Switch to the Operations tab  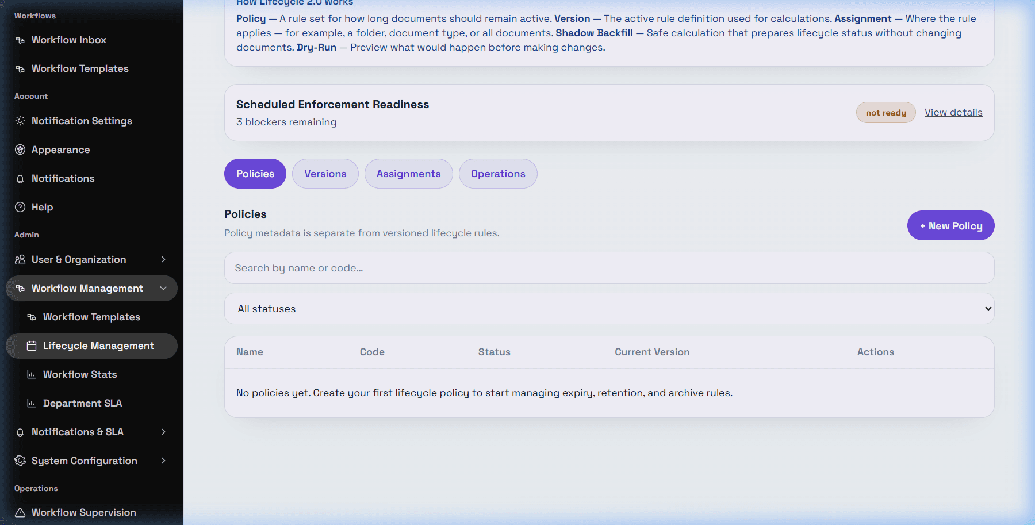[498, 174]
